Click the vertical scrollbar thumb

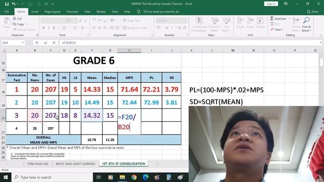coord(321,62)
